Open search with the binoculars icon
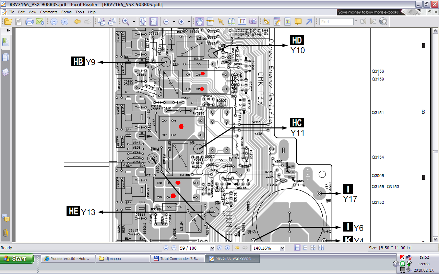Image resolution: width=439 pixels, height=274 pixels. (x=232, y=22)
